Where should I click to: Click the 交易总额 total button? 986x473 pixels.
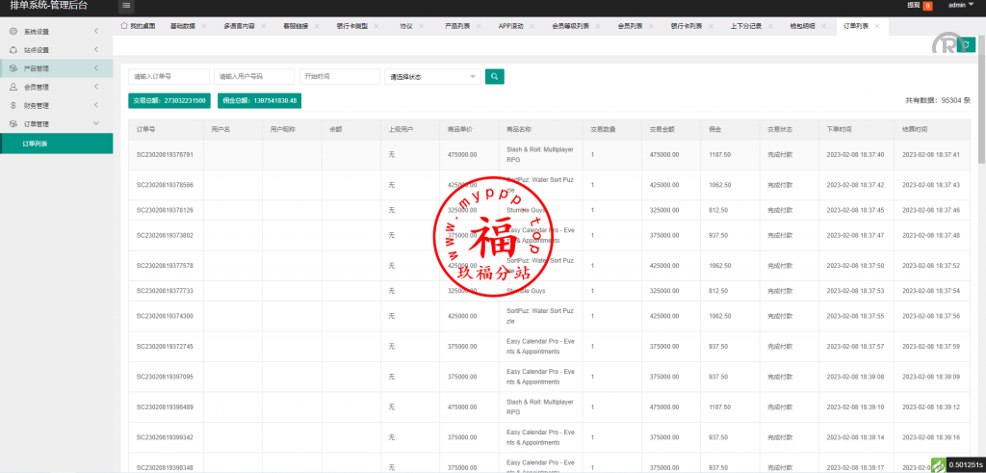(x=168, y=100)
